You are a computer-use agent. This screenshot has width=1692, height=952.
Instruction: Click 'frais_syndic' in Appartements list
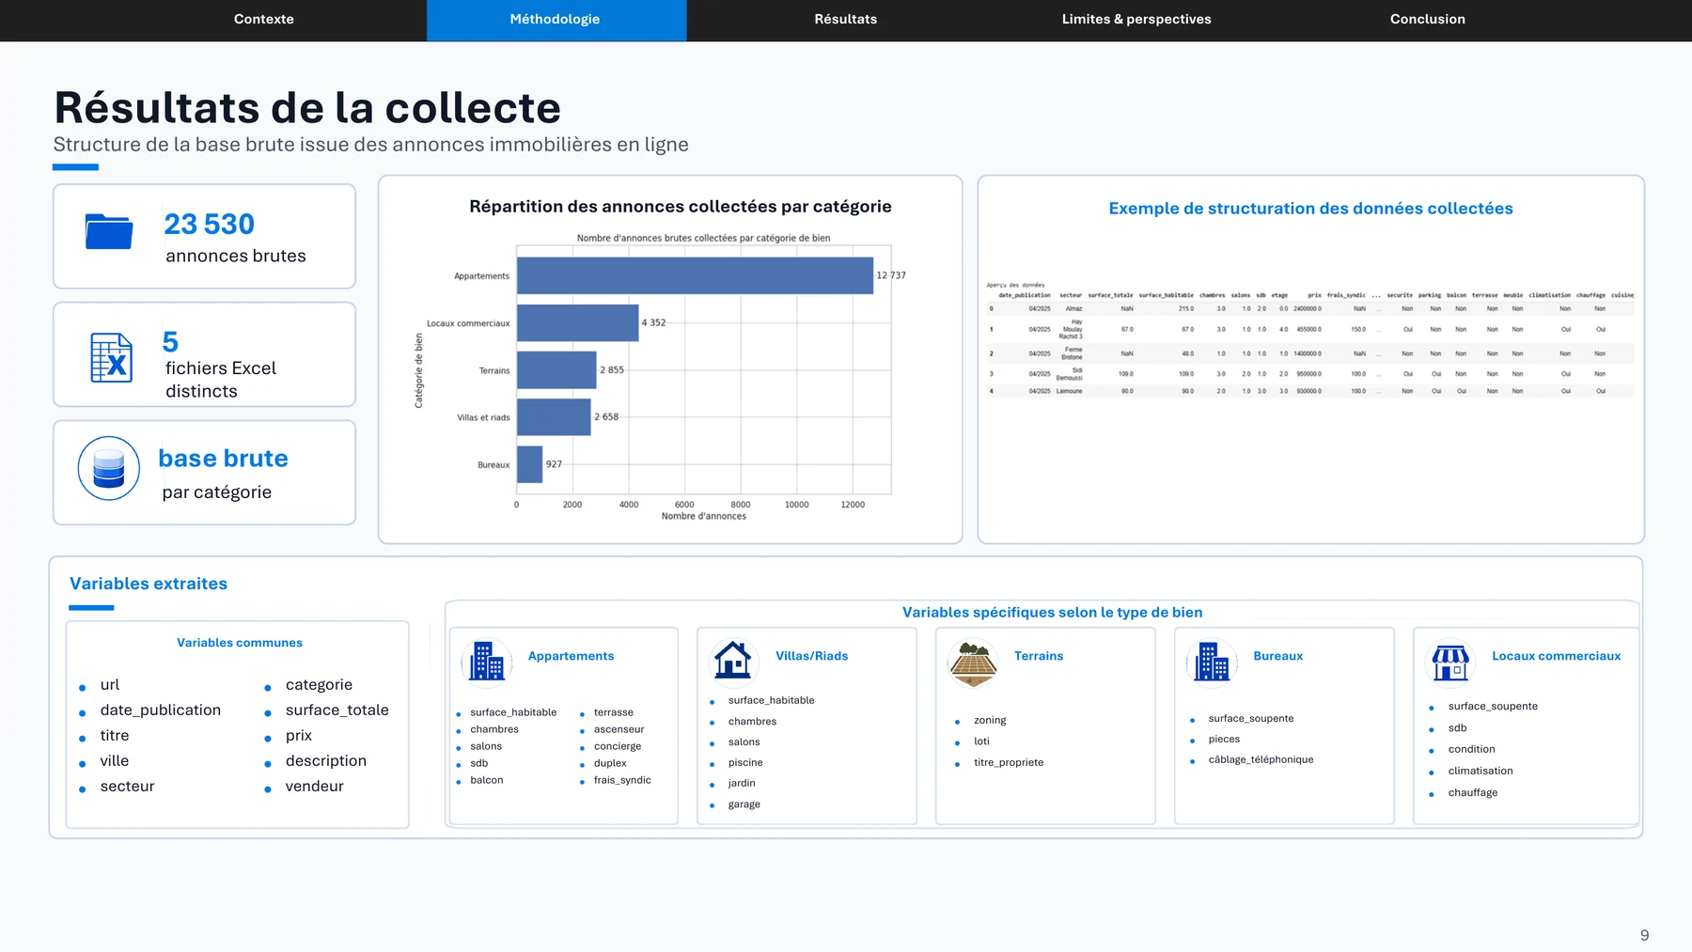[x=622, y=780]
